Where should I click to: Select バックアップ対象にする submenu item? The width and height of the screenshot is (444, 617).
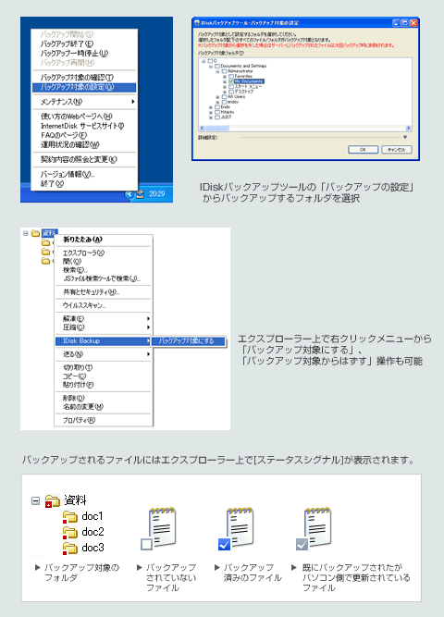pos(188,340)
